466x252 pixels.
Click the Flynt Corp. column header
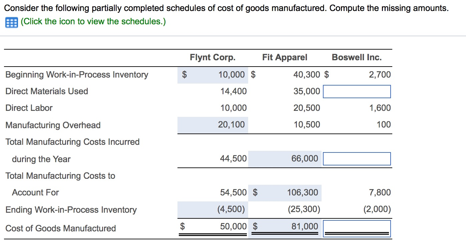coord(212,58)
